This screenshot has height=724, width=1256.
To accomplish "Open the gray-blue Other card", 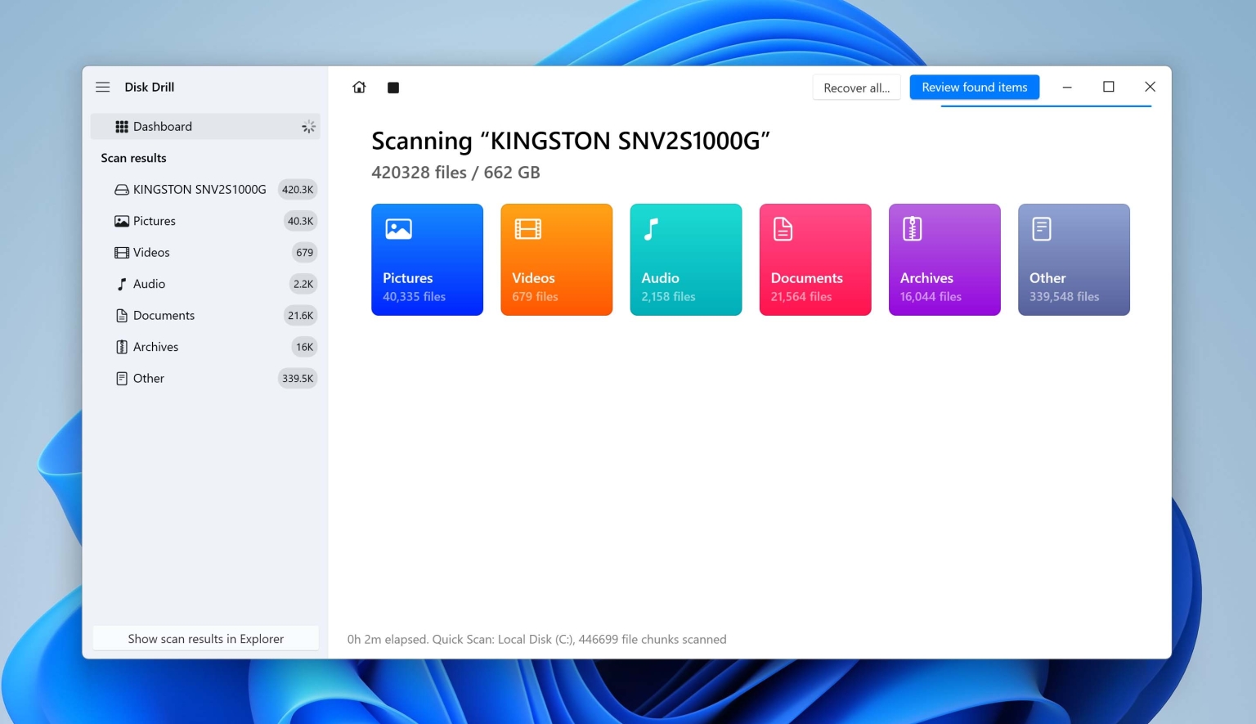I will pyautogui.click(x=1074, y=259).
